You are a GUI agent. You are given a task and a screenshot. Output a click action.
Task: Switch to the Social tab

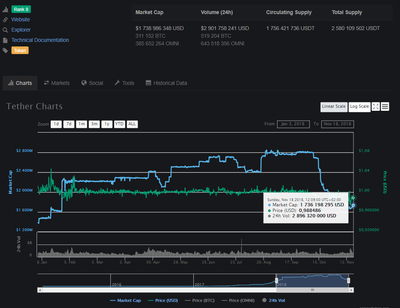92,83
